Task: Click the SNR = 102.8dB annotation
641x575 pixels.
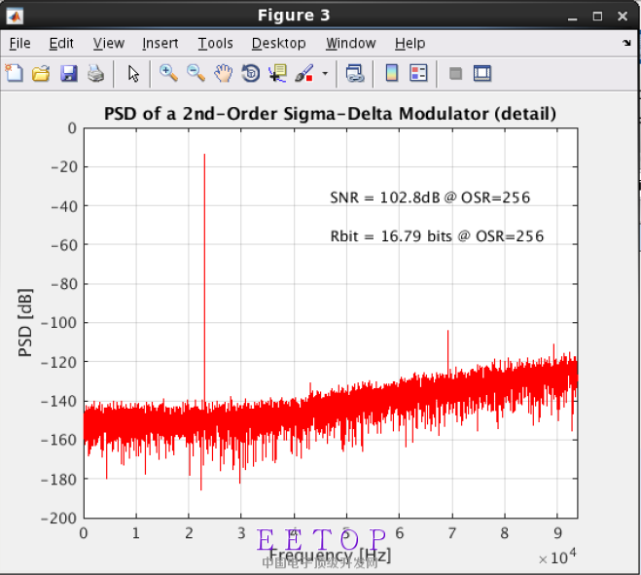Action: (x=430, y=198)
